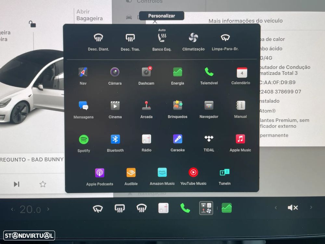325x244 pixels.
Task: Open the Bluetooth media source
Action: point(115,143)
